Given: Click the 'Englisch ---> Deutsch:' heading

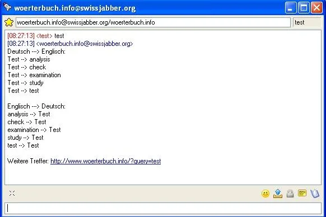Looking at the screenshot, I should 36,106.
